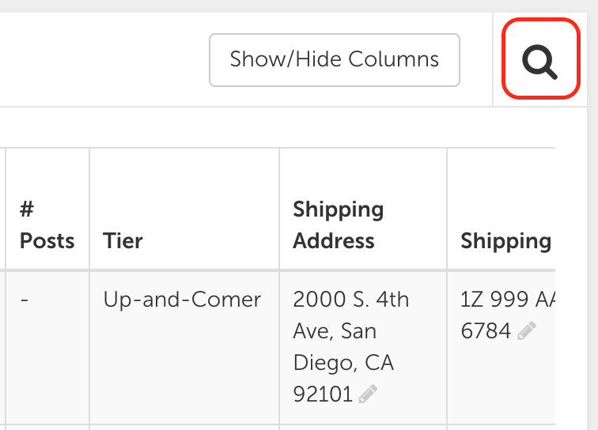Screen dimensions: 598x430
Task: Select the word Posts in the header
Action: coord(47,241)
